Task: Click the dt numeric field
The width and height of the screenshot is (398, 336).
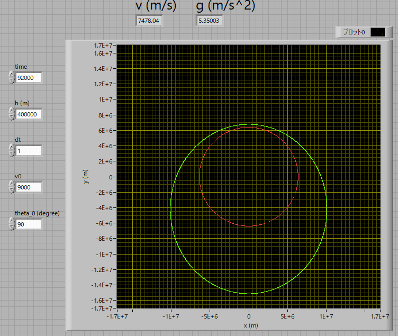Action: (x=28, y=151)
